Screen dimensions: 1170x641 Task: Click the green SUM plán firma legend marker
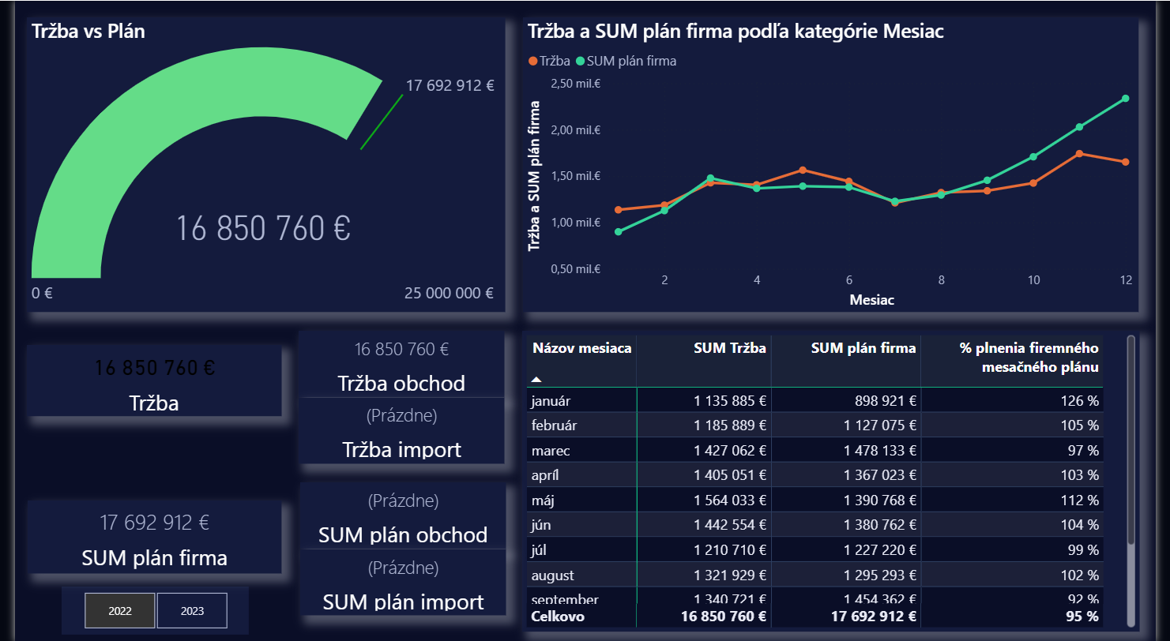(581, 61)
